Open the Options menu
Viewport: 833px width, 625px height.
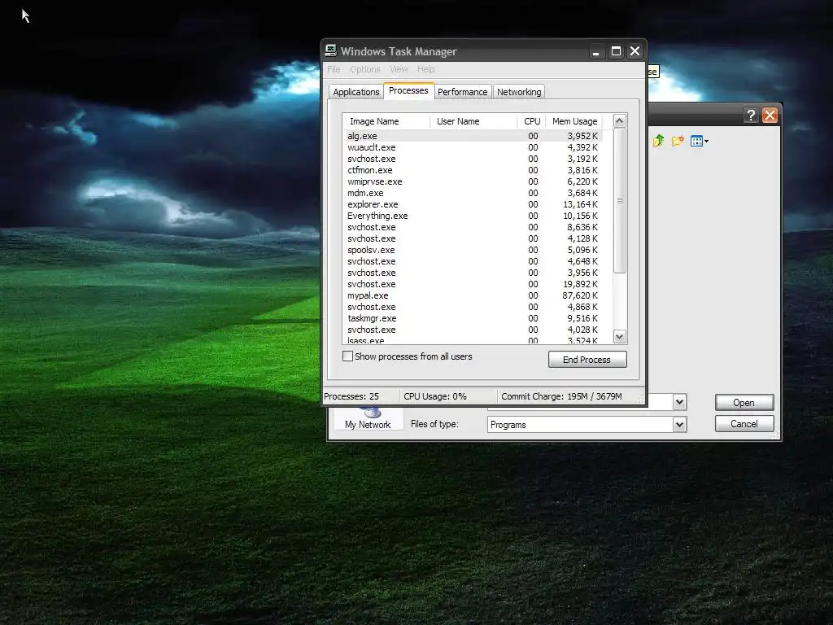[x=365, y=69]
